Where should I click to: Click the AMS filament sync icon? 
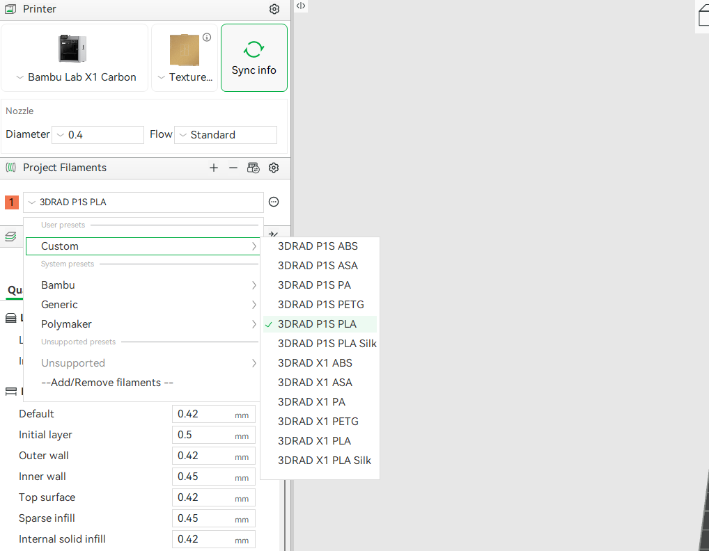(x=254, y=168)
